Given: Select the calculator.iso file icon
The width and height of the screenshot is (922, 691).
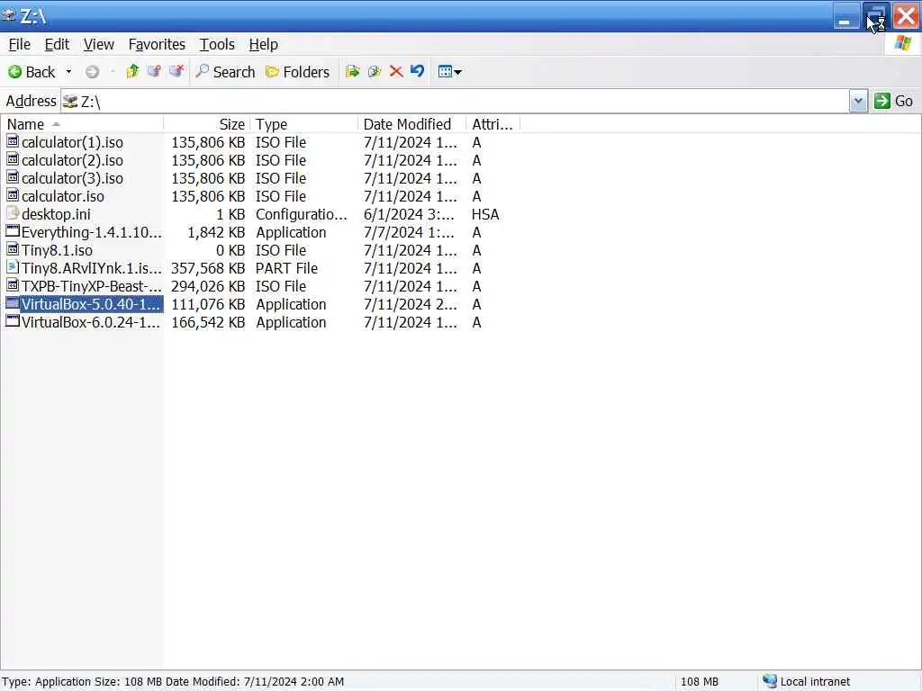Looking at the screenshot, I should 13,195.
